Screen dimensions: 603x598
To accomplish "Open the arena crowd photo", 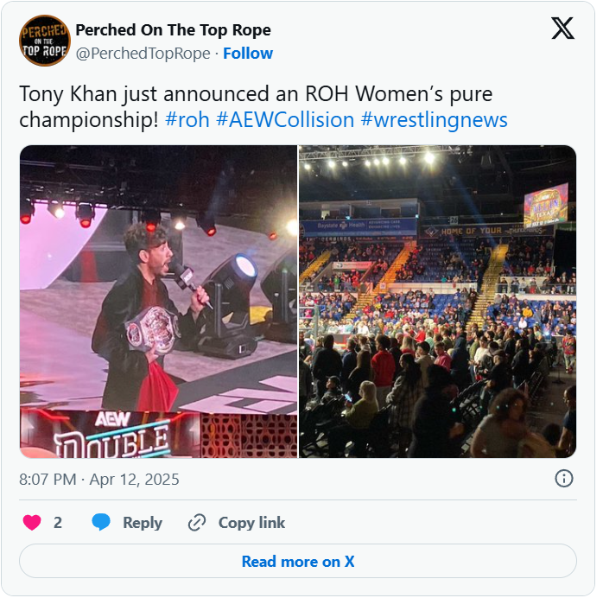I will click(438, 302).
